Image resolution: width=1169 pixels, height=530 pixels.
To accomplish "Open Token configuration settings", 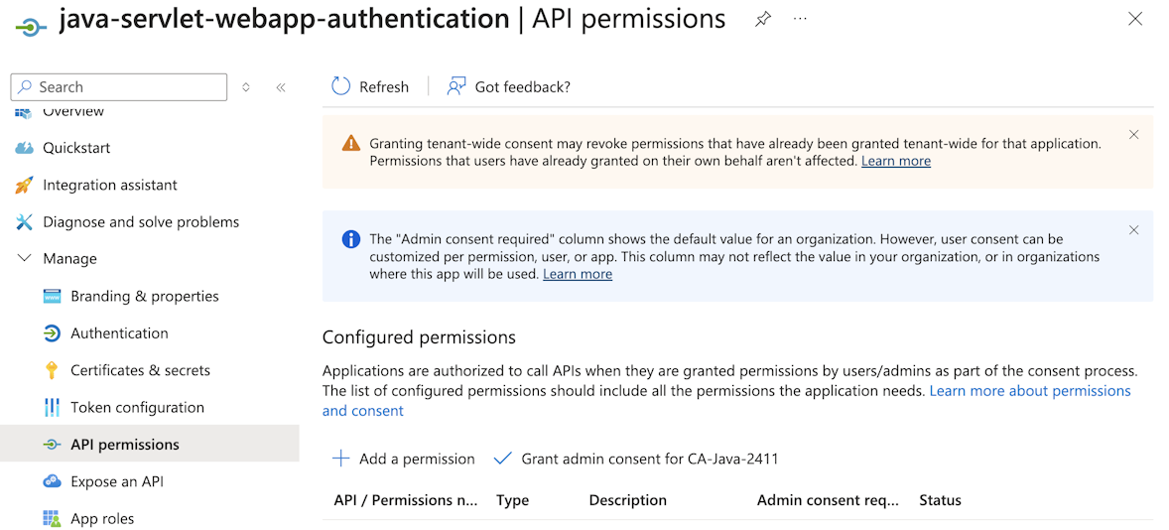I will click(x=137, y=408).
